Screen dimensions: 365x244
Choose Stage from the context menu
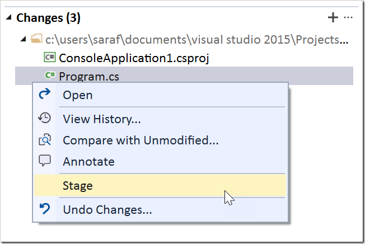(78, 186)
